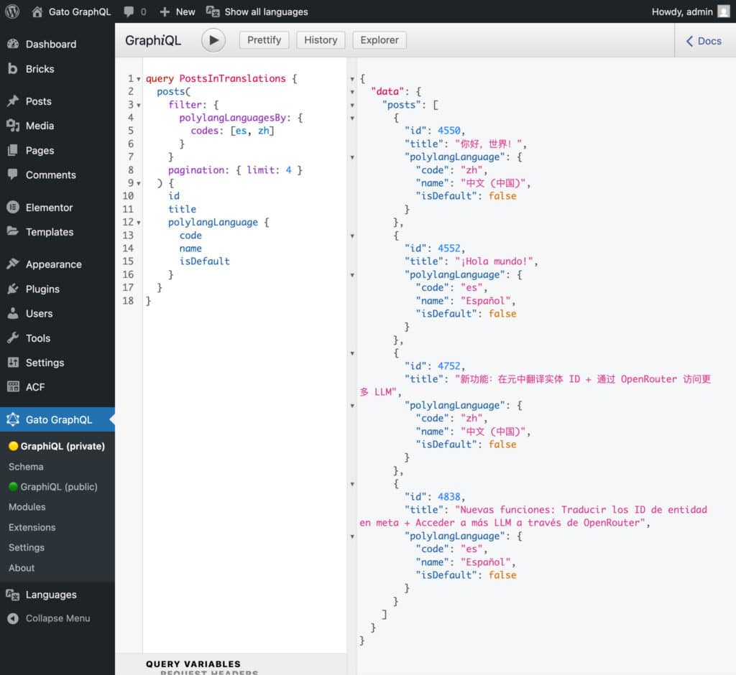Click the Show all languages translation icon
The height and width of the screenshot is (675, 736).
213,11
